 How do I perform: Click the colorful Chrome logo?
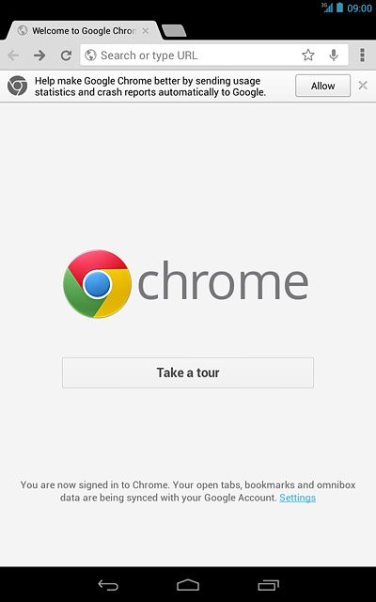pyautogui.click(x=97, y=284)
